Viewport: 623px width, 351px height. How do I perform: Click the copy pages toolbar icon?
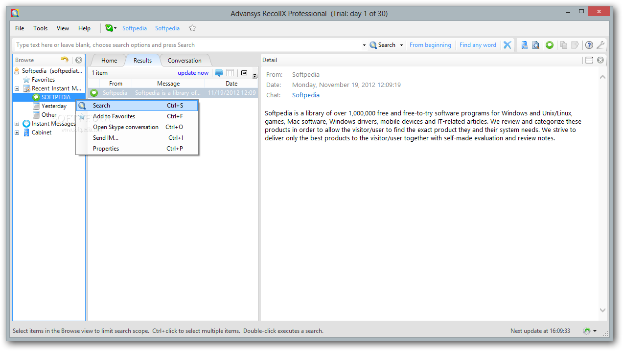(564, 45)
